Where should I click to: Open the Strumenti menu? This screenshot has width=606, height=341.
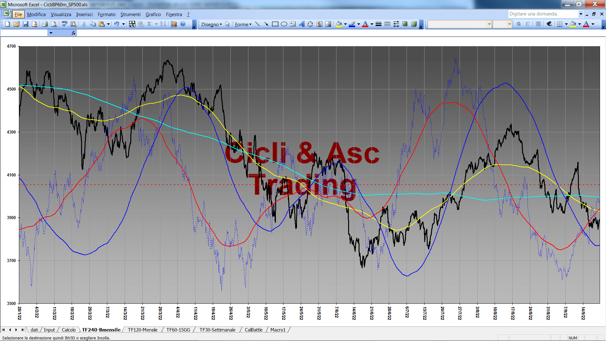tap(130, 15)
